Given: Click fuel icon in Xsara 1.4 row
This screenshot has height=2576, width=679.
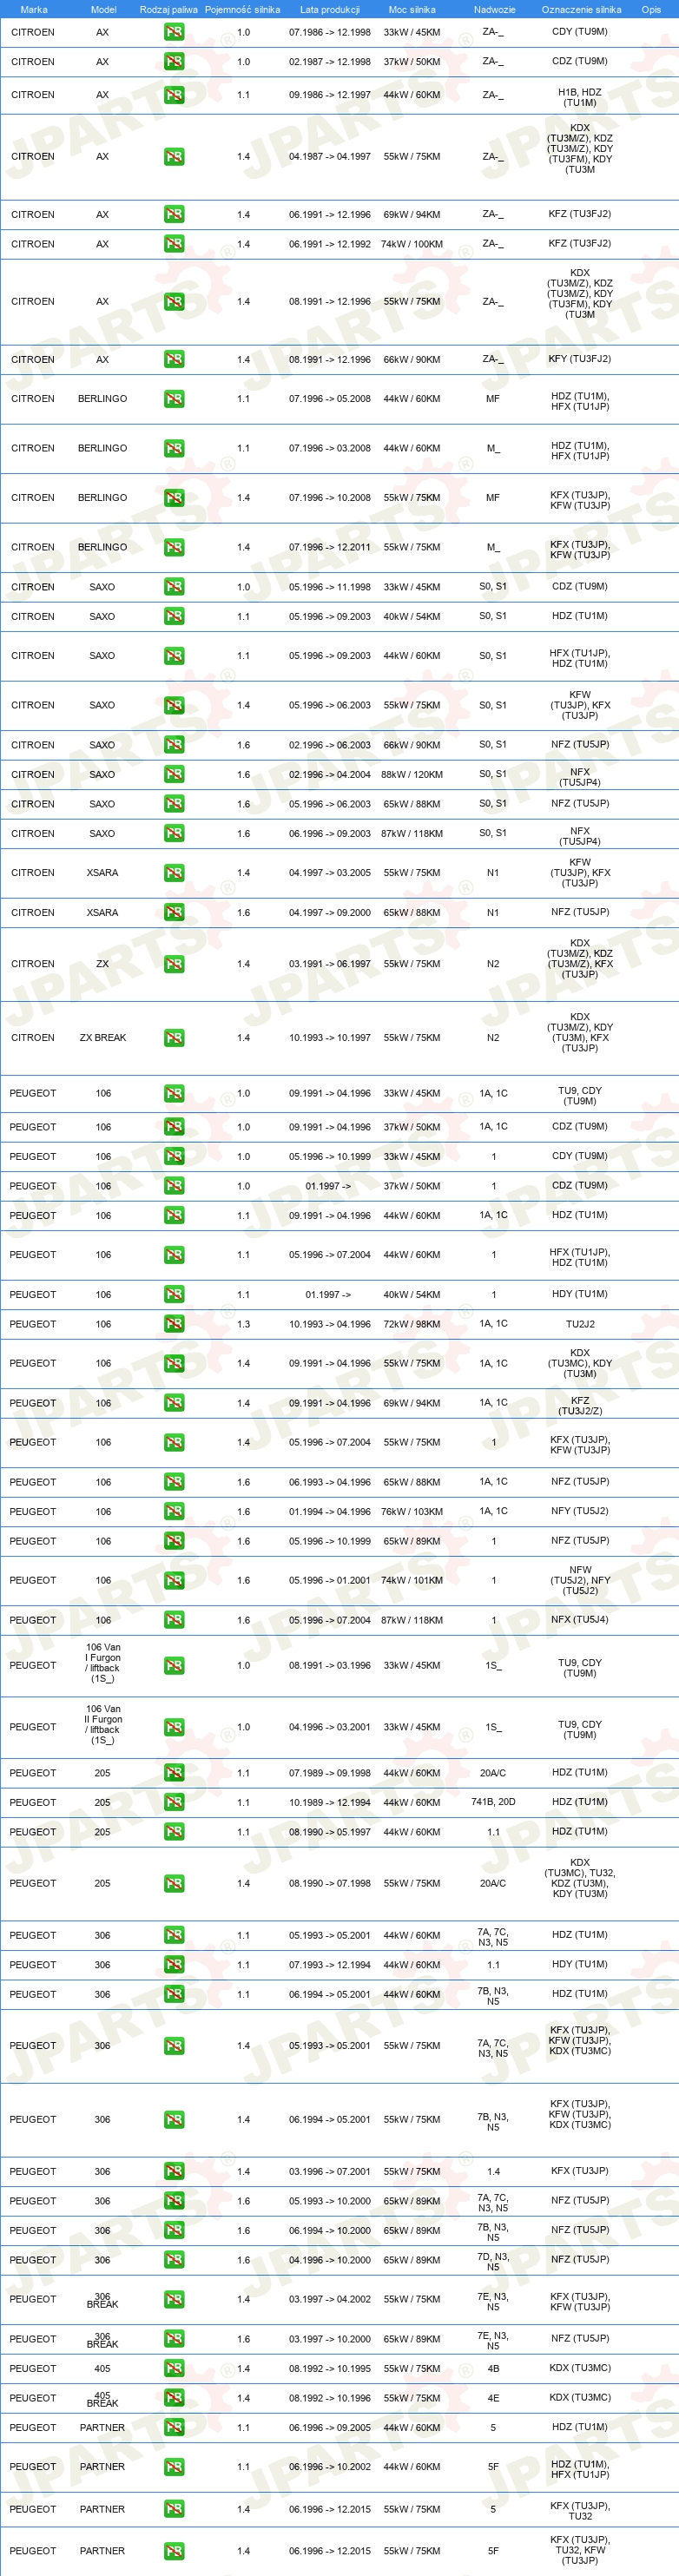Looking at the screenshot, I should pyautogui.click(x=174, y=873).
